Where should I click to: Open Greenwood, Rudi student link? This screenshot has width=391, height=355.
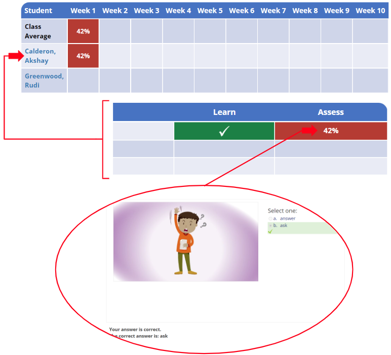44,81
